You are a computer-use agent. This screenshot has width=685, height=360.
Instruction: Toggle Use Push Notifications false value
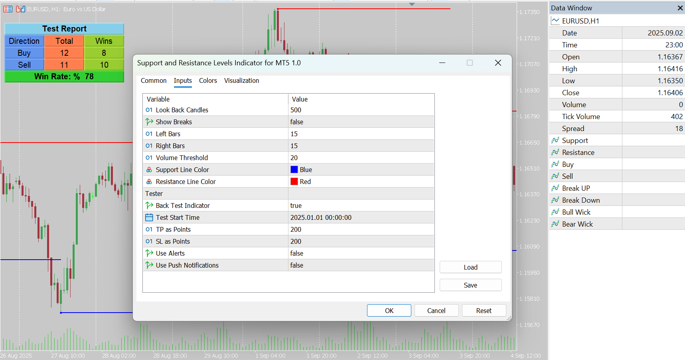point(361,265)
